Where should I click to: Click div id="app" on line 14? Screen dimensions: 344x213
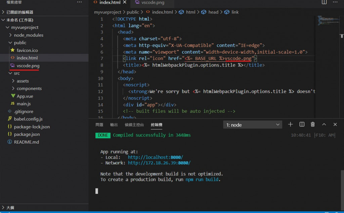[149, 105]
